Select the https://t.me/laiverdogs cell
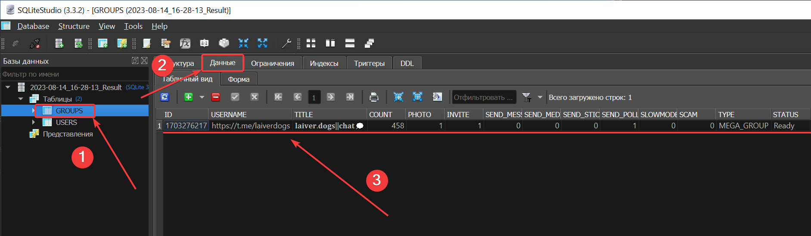811x236 pixels. pos(251,126)
